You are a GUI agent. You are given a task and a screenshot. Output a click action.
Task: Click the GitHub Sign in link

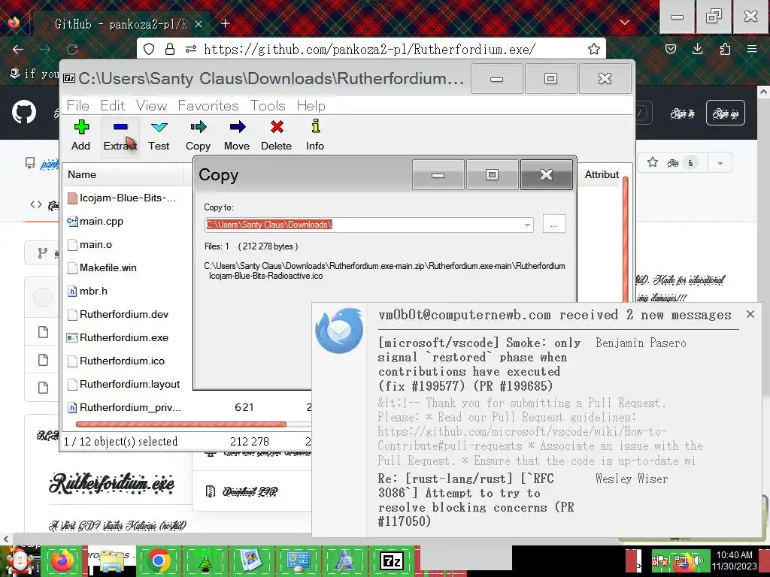click(x=683, y=114)
